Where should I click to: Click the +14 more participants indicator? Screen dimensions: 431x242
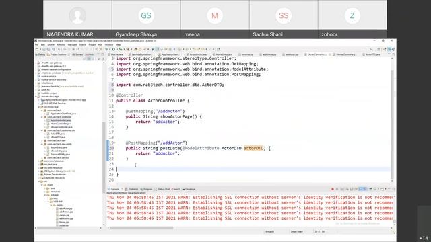click(x=424, y=238)
